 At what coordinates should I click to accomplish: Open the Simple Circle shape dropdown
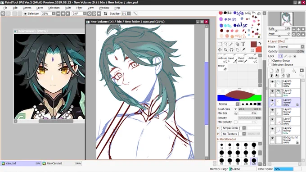pyautogui.click(x=244, y=128)
